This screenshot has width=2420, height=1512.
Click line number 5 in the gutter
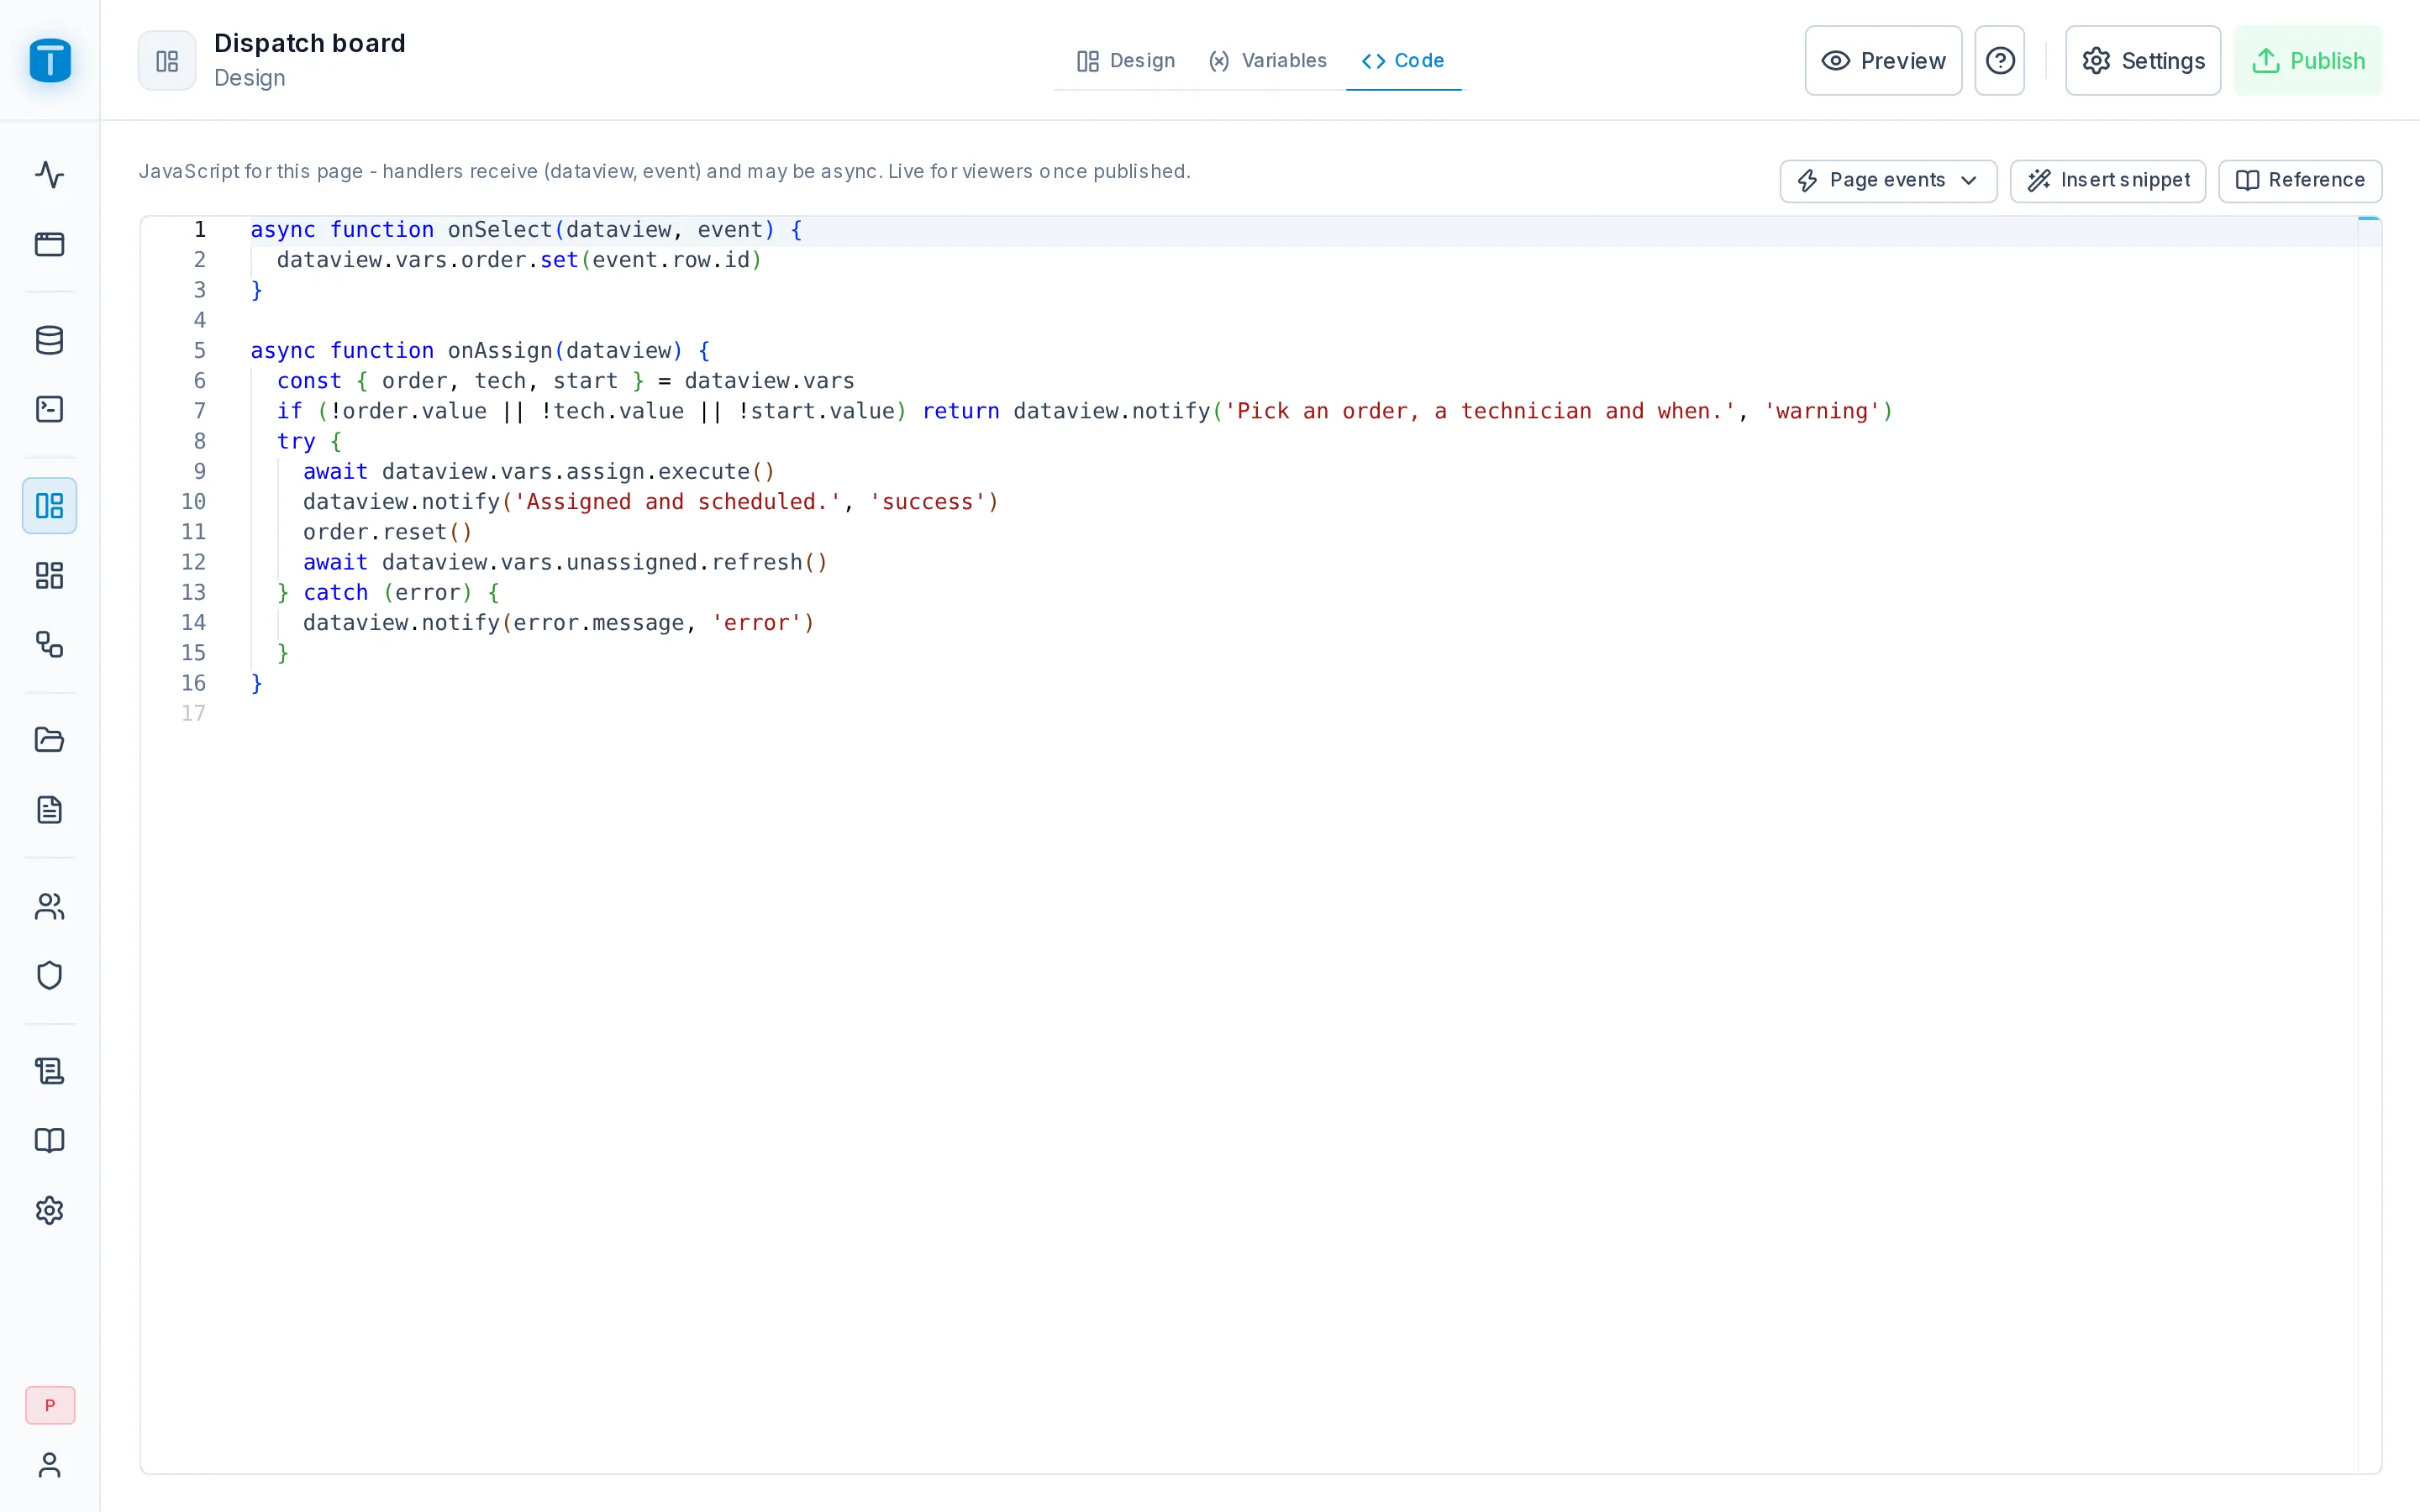[199, 351]
